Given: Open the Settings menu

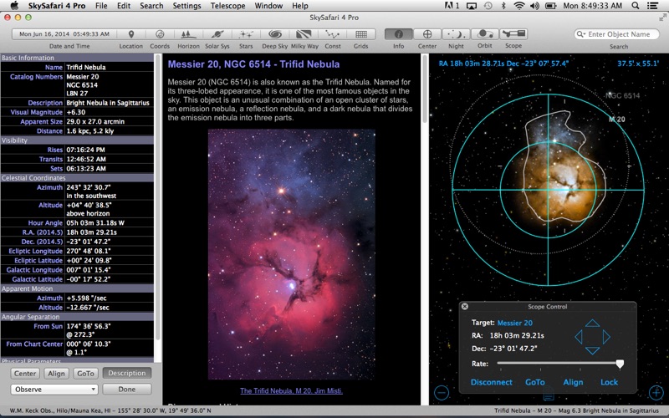Looking at the screenshot, I should coord(186,6).
